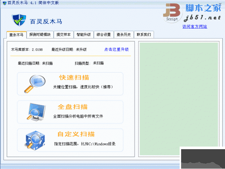
Task: Click the green information panel
Action: coord(179,99)
